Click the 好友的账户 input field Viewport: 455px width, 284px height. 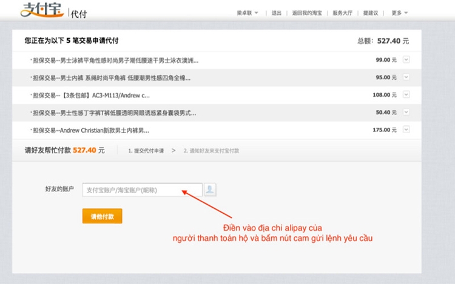pyautogui.click(x=142, y=190)
